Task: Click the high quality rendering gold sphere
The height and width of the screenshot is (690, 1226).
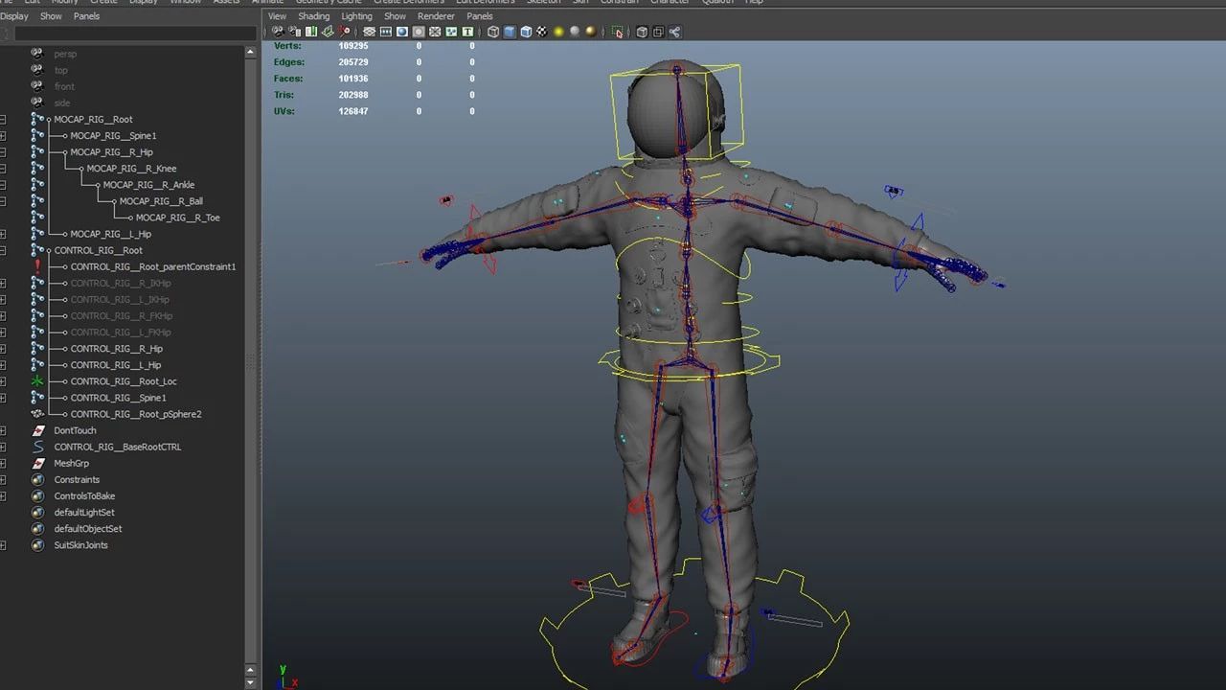Action: pos(591,32)
